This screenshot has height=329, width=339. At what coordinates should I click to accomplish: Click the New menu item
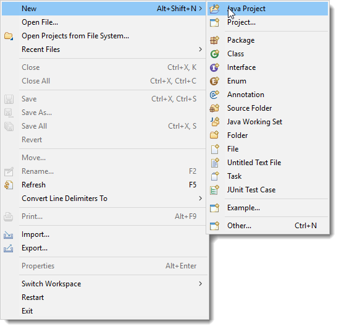[104, 9]
